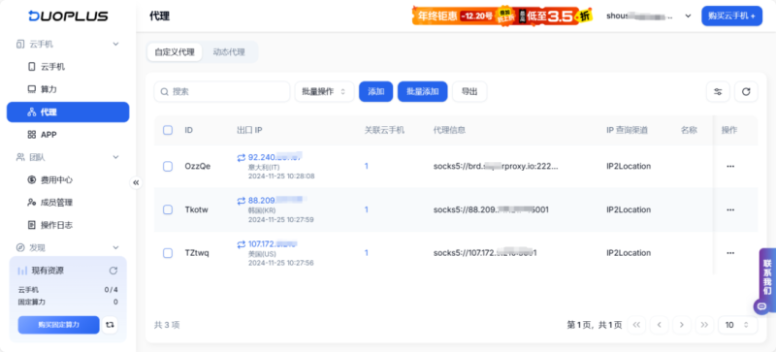Go to the last page
The image size is (776, 352).
705,325
